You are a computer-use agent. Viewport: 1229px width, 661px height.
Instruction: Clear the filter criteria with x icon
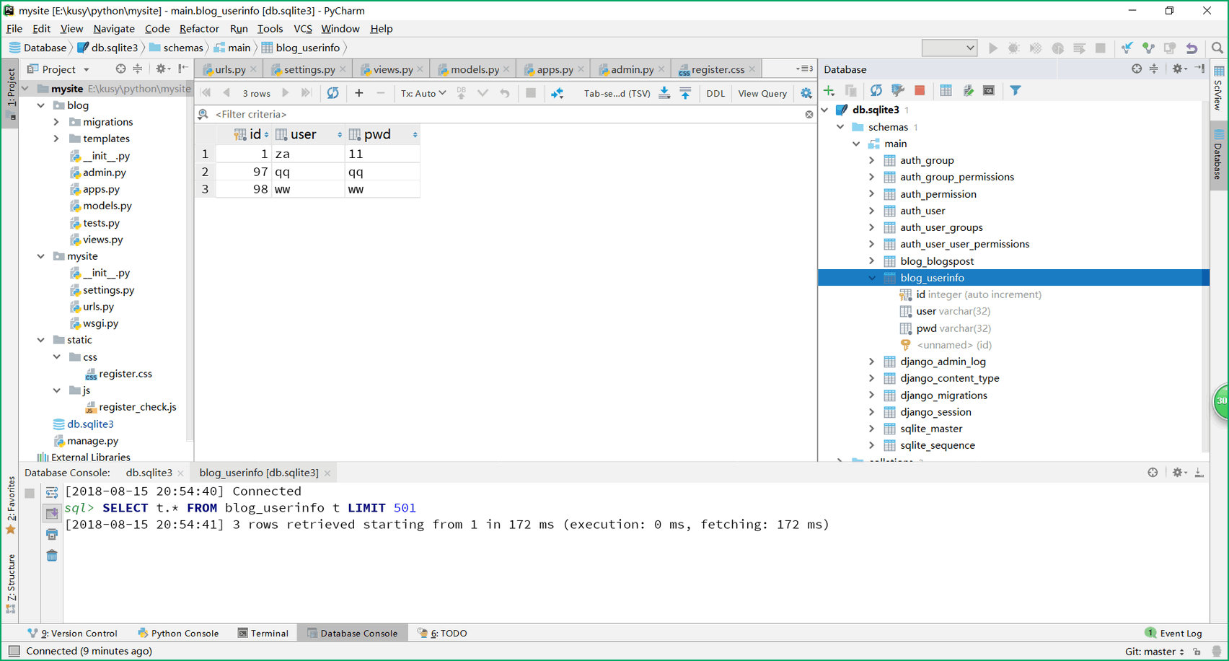[x=809, y=114]
